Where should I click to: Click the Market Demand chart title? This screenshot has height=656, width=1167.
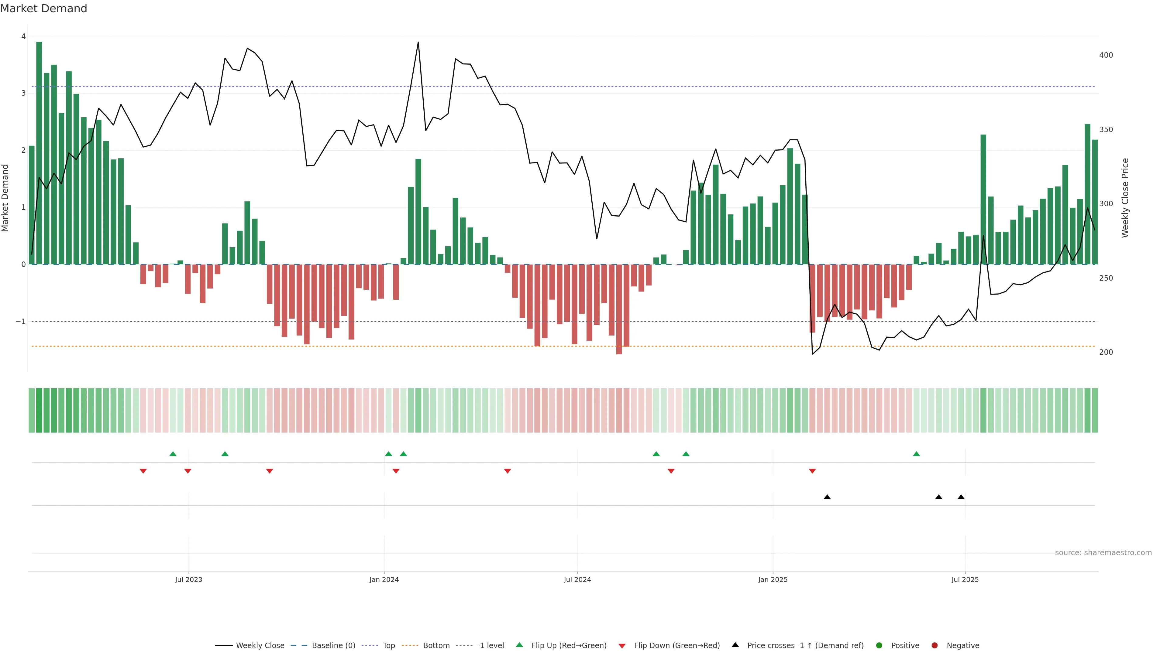43,8
